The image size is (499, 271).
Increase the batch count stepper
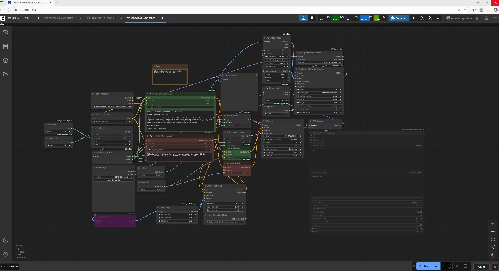coord(449,265)
